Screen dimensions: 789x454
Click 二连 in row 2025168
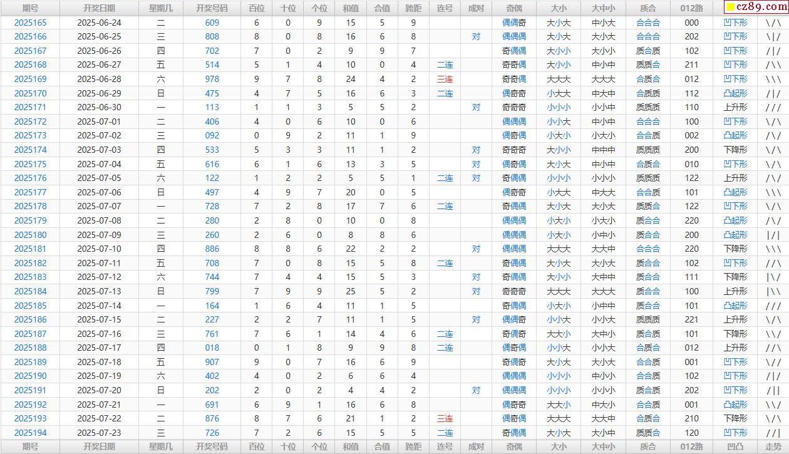[x=445, y=64]
